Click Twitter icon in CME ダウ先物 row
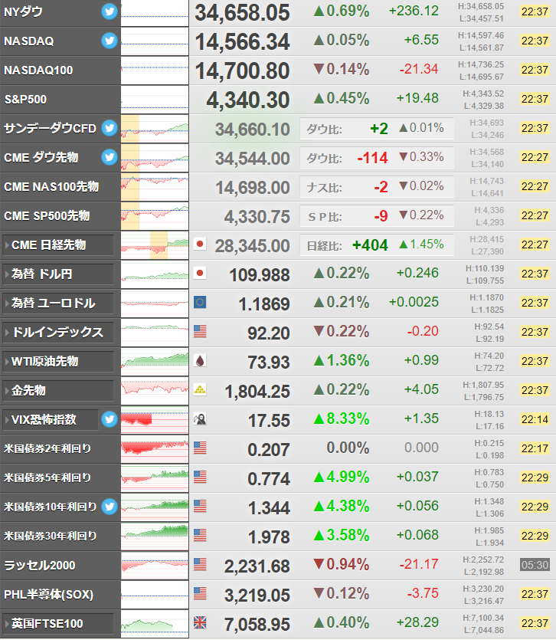 [110, 157]
